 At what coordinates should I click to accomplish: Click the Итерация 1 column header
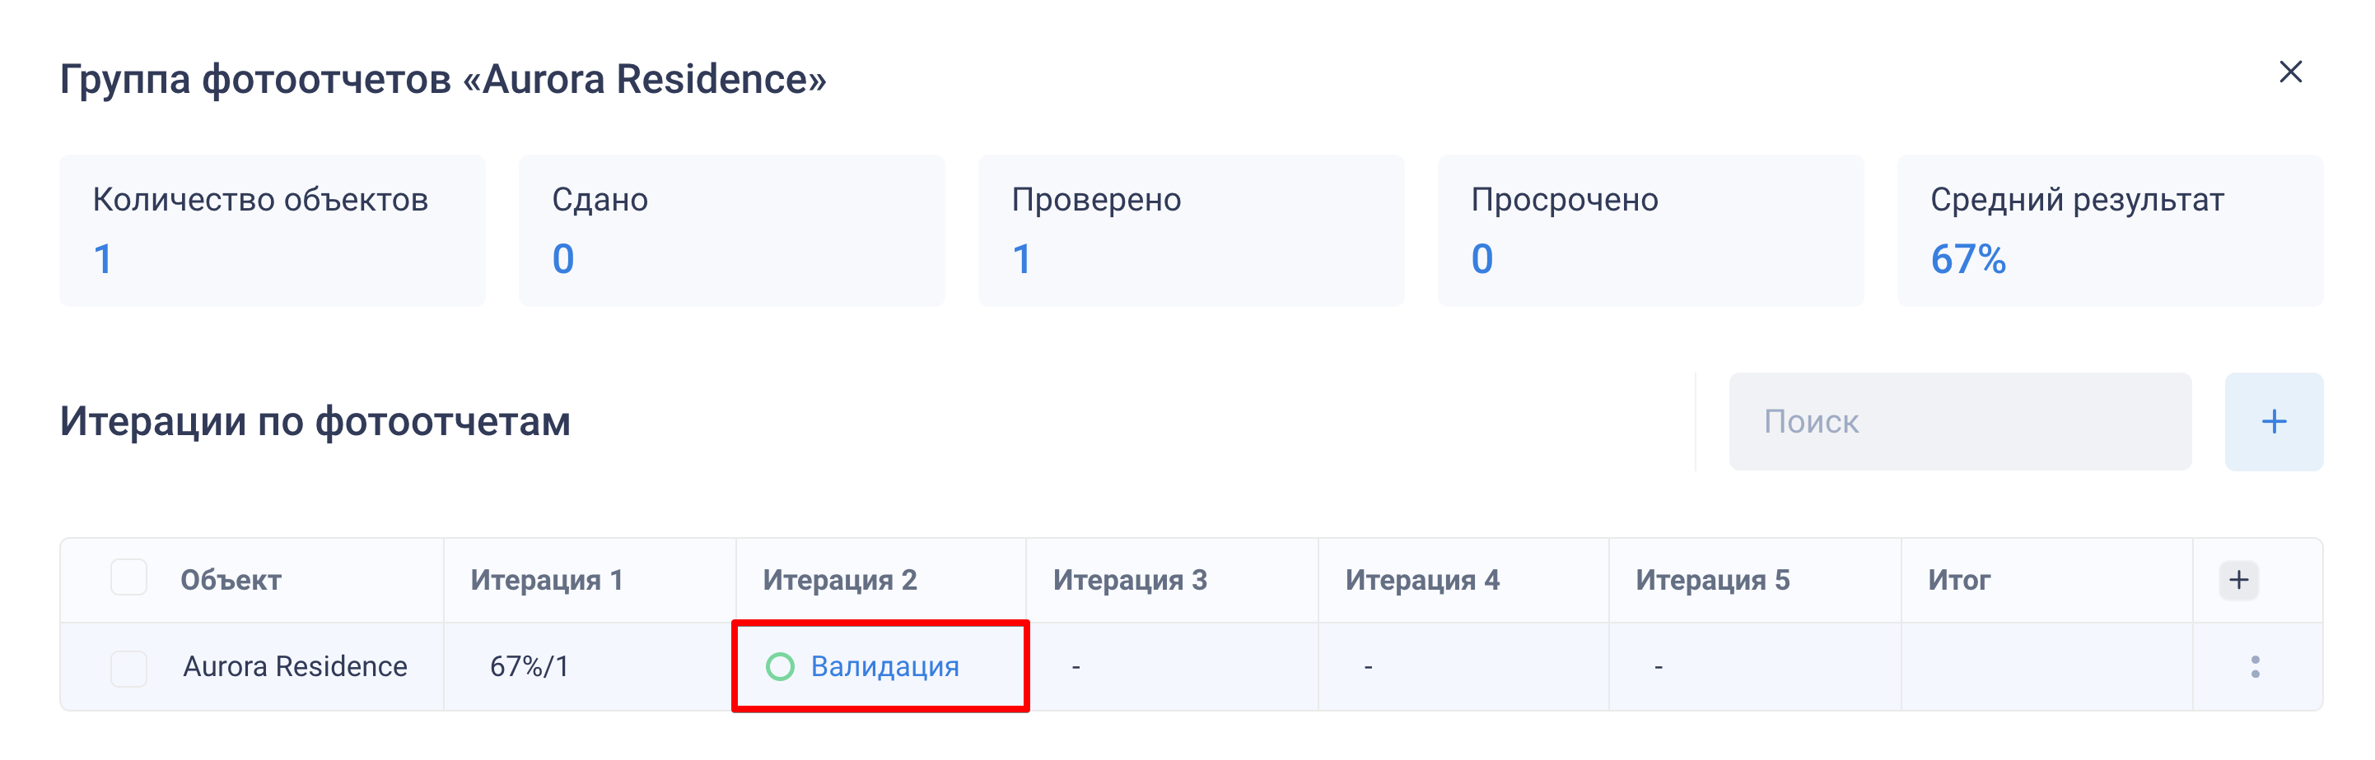[547, 581]
